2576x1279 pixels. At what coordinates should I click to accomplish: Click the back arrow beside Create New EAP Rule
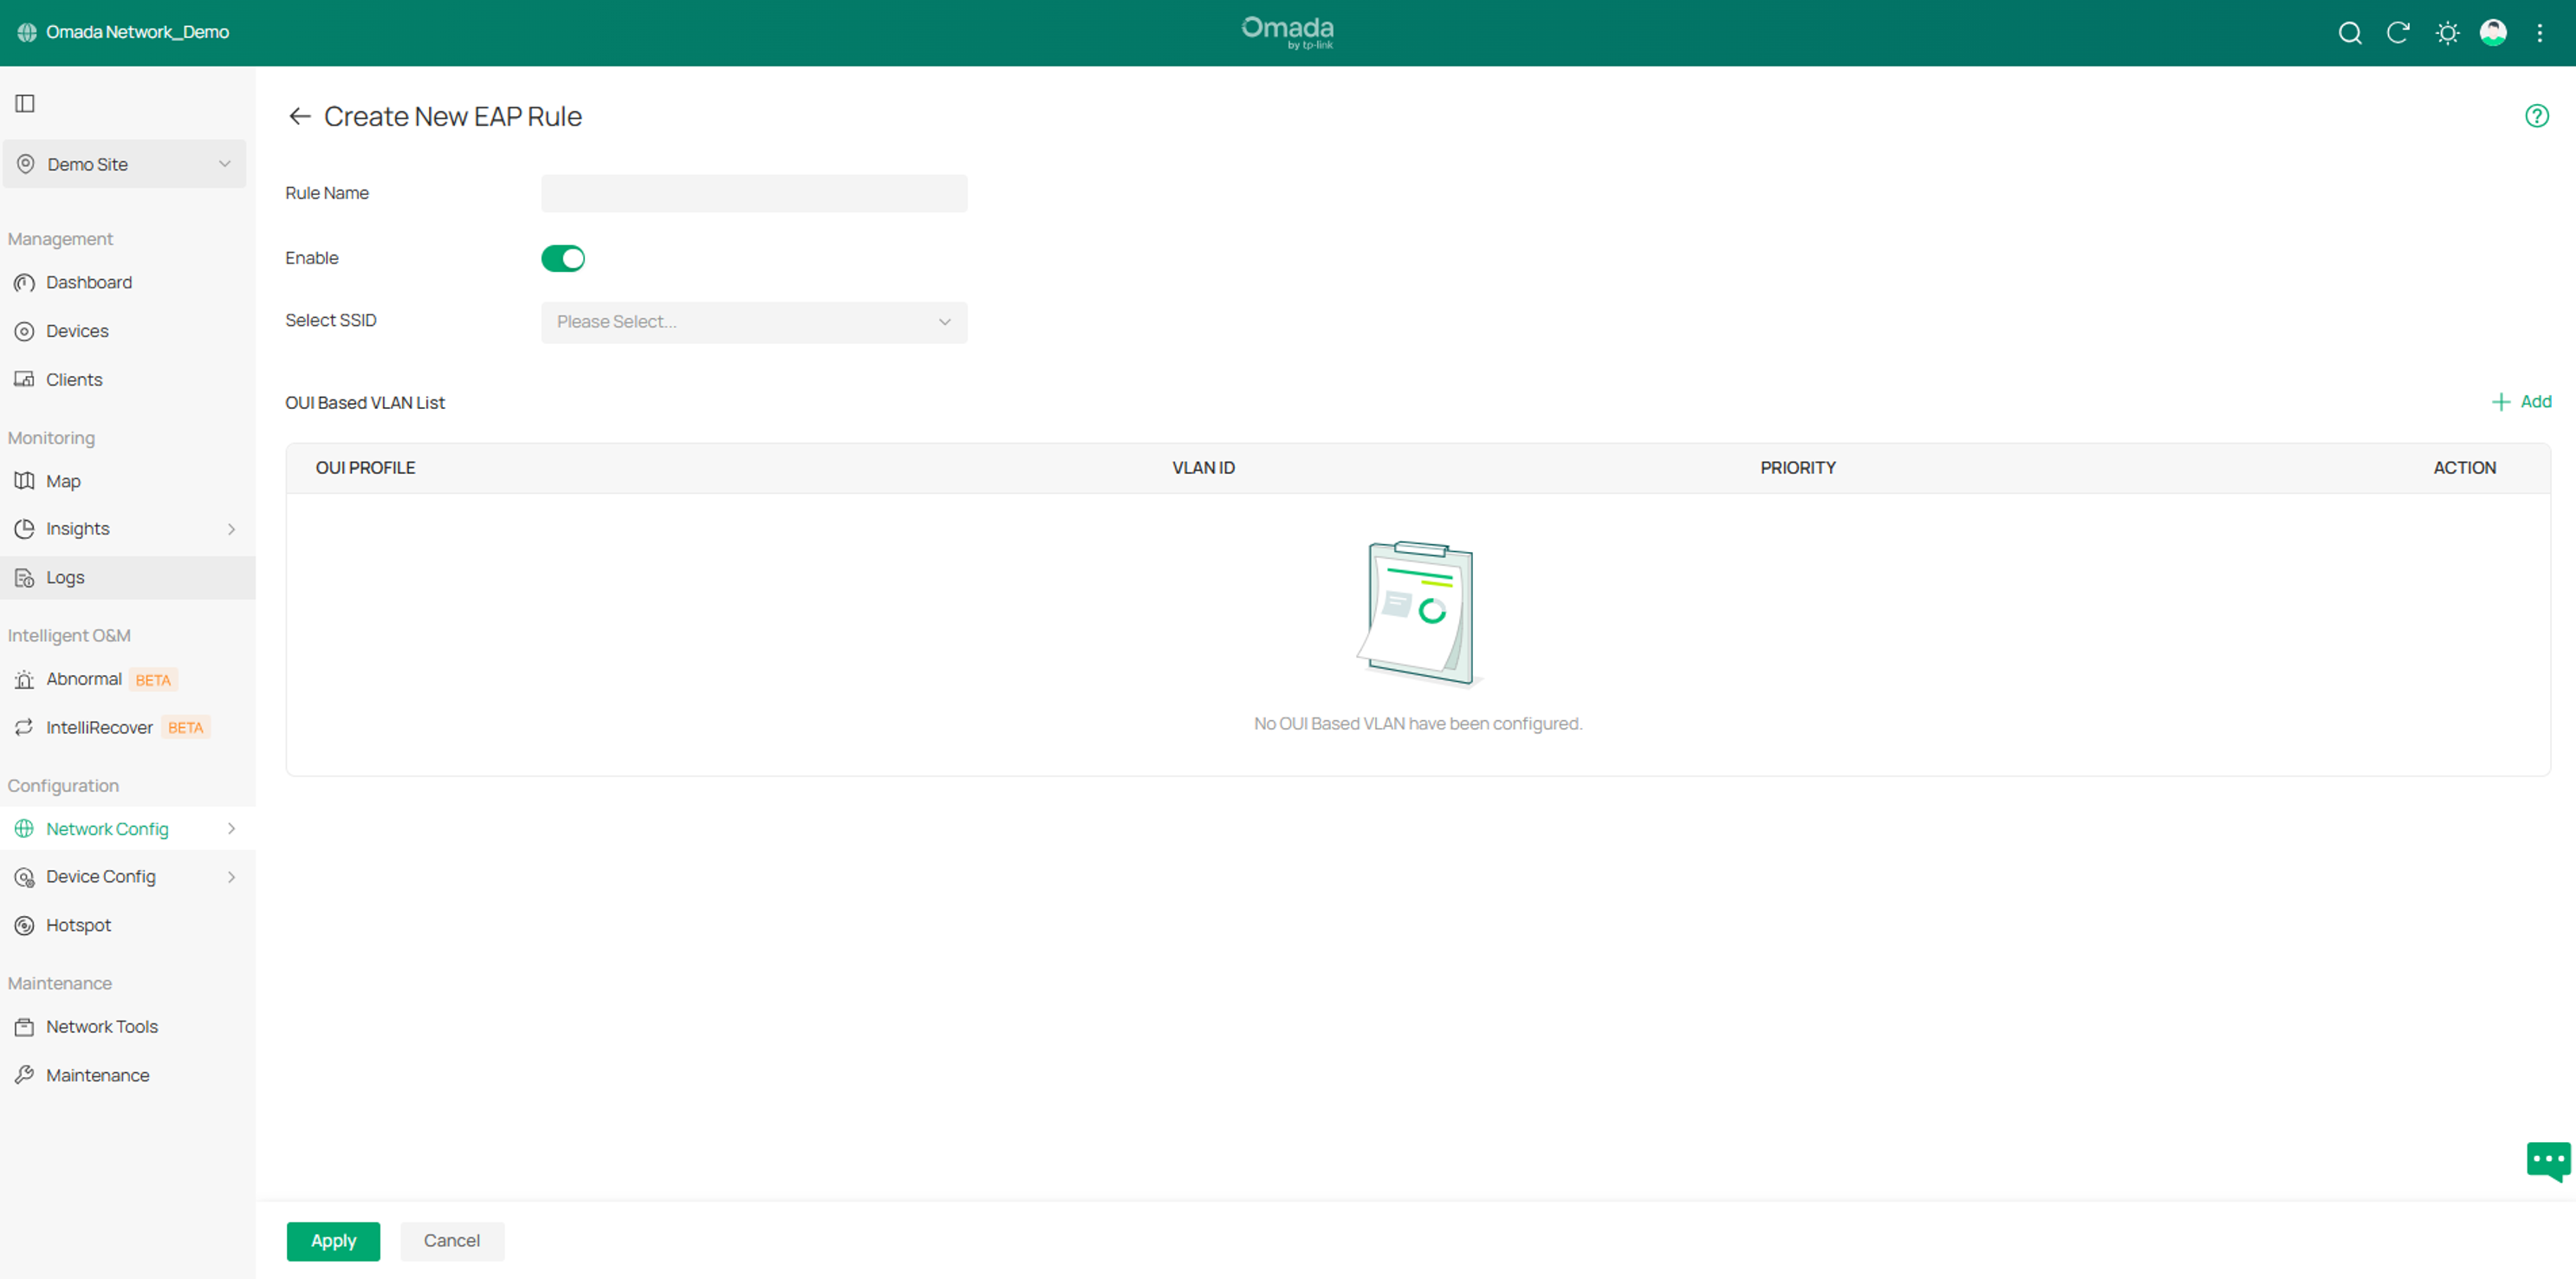point(299,116)
